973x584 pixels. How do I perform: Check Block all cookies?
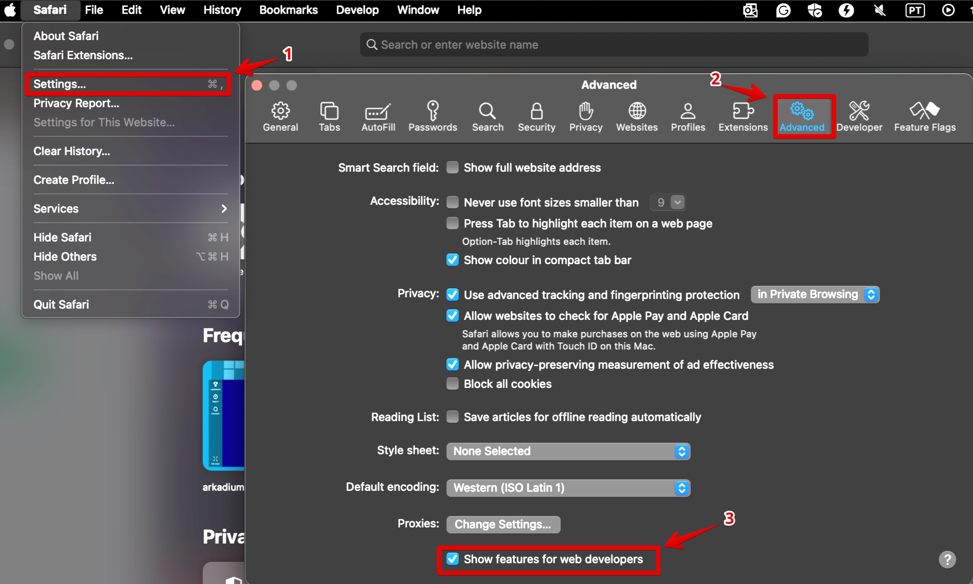click(x=452, y=384)
